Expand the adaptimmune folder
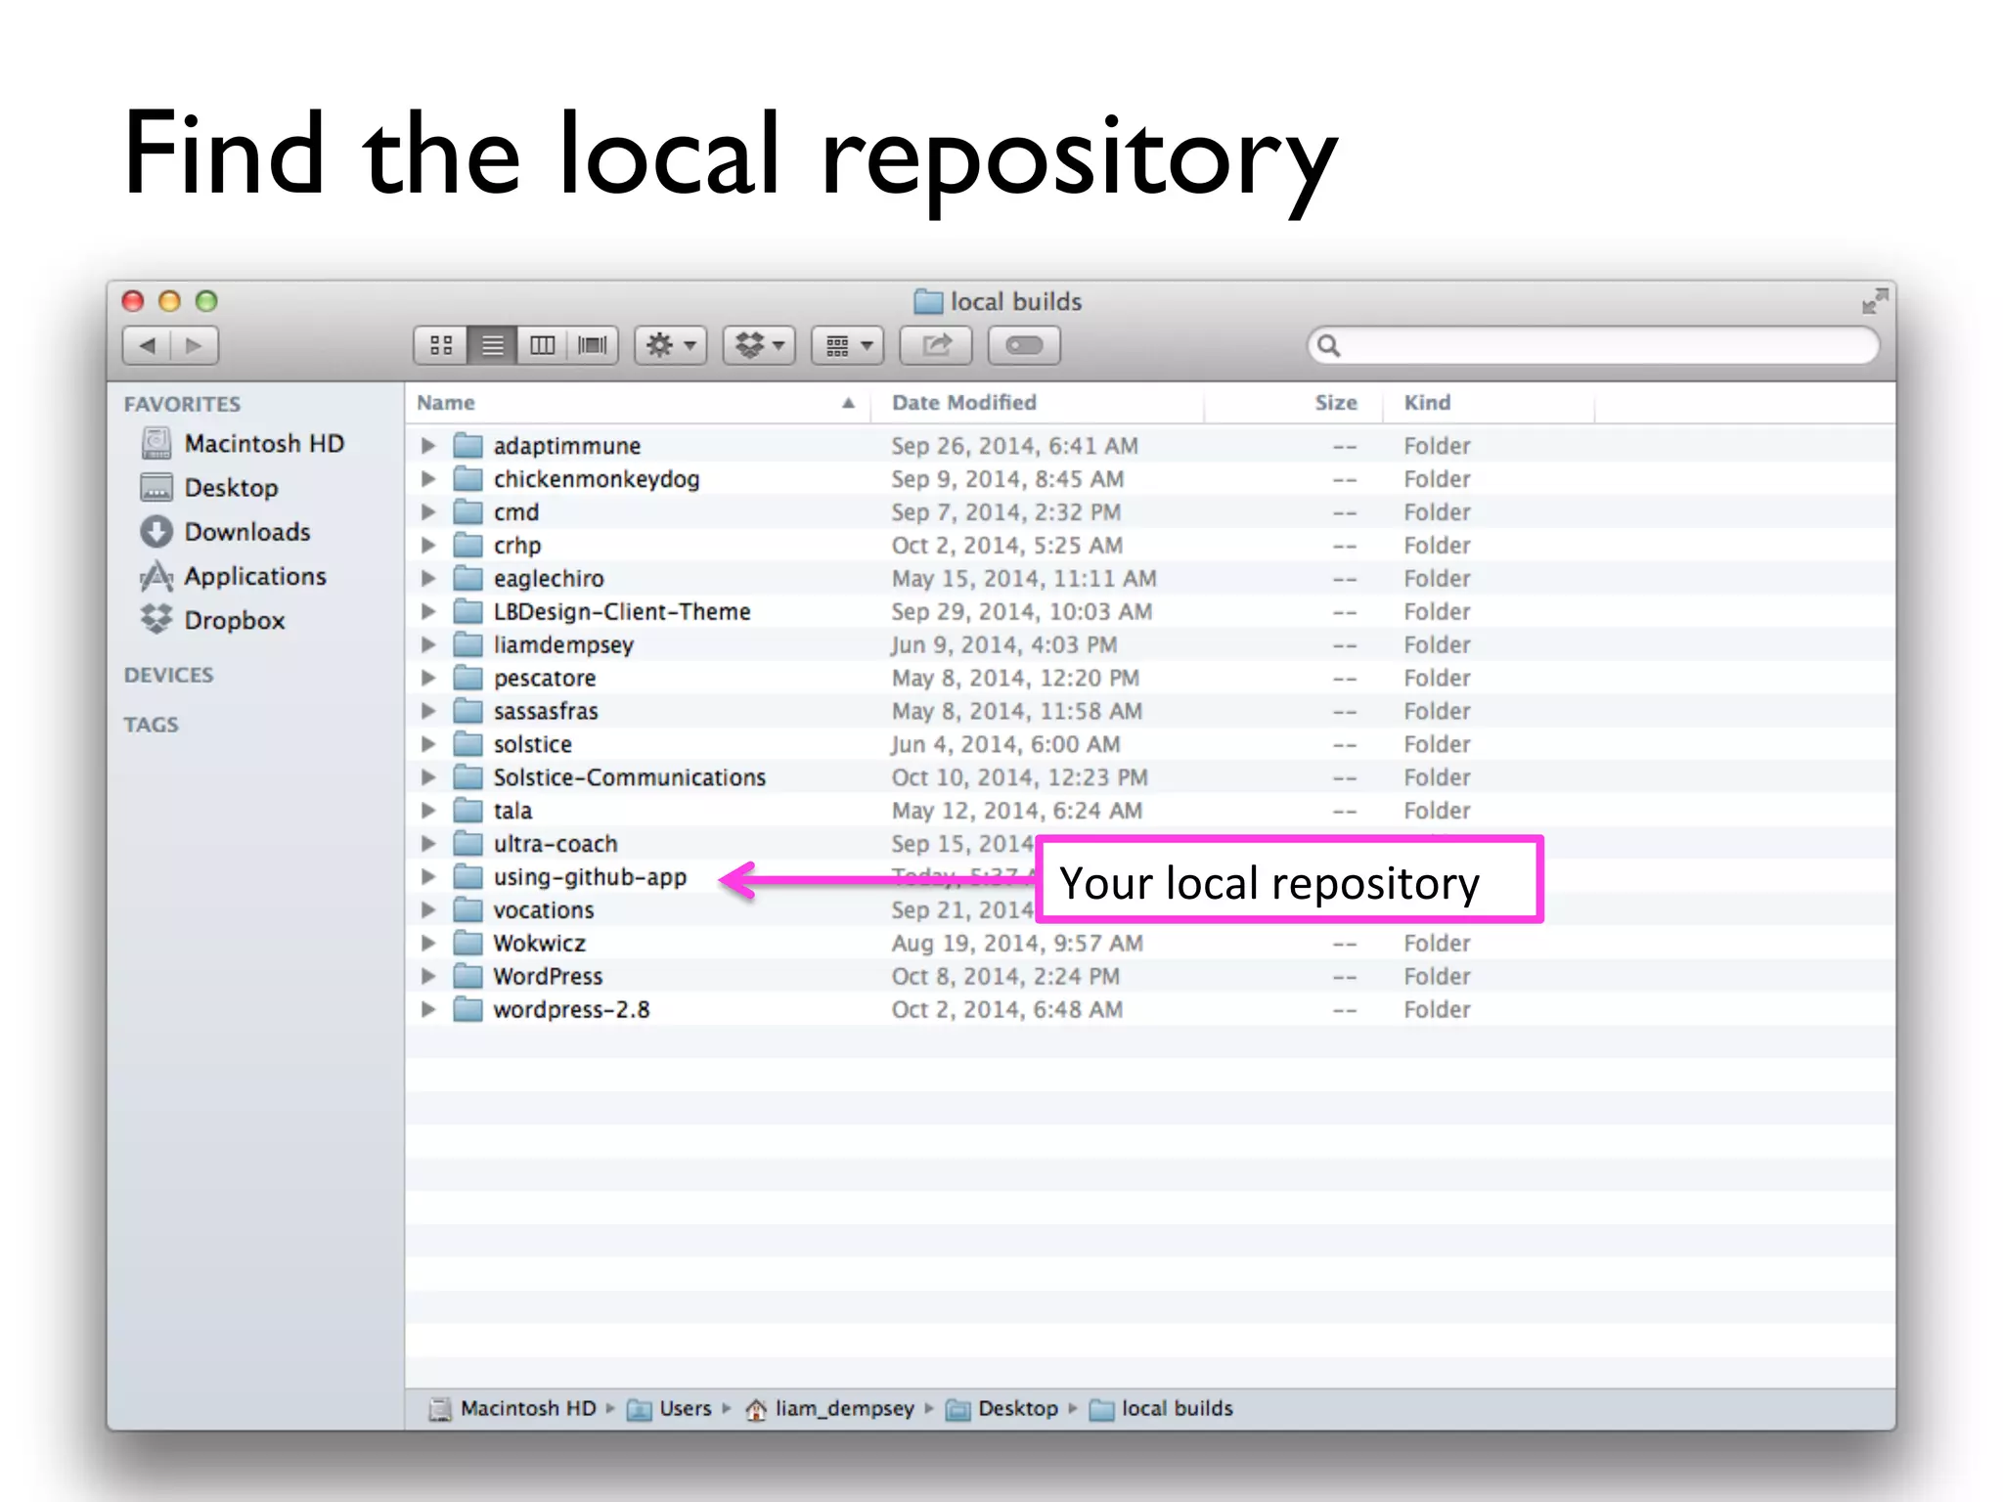Viewport: 2003px width, 1502px height. 428,446
